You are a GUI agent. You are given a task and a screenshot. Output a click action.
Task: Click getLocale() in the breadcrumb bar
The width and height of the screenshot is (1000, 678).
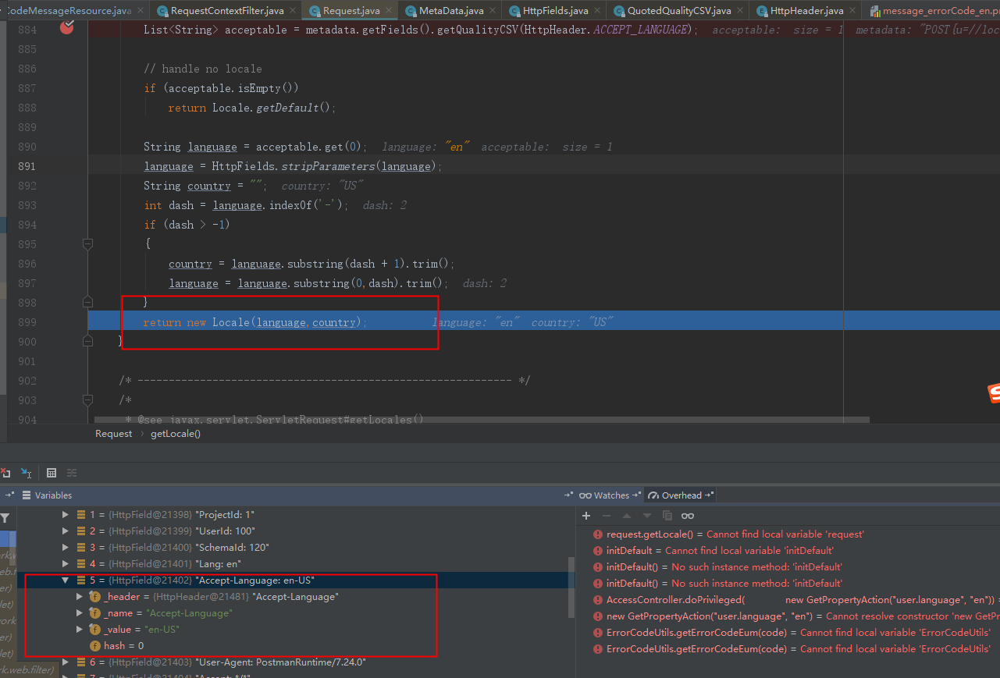pos(176,434)
